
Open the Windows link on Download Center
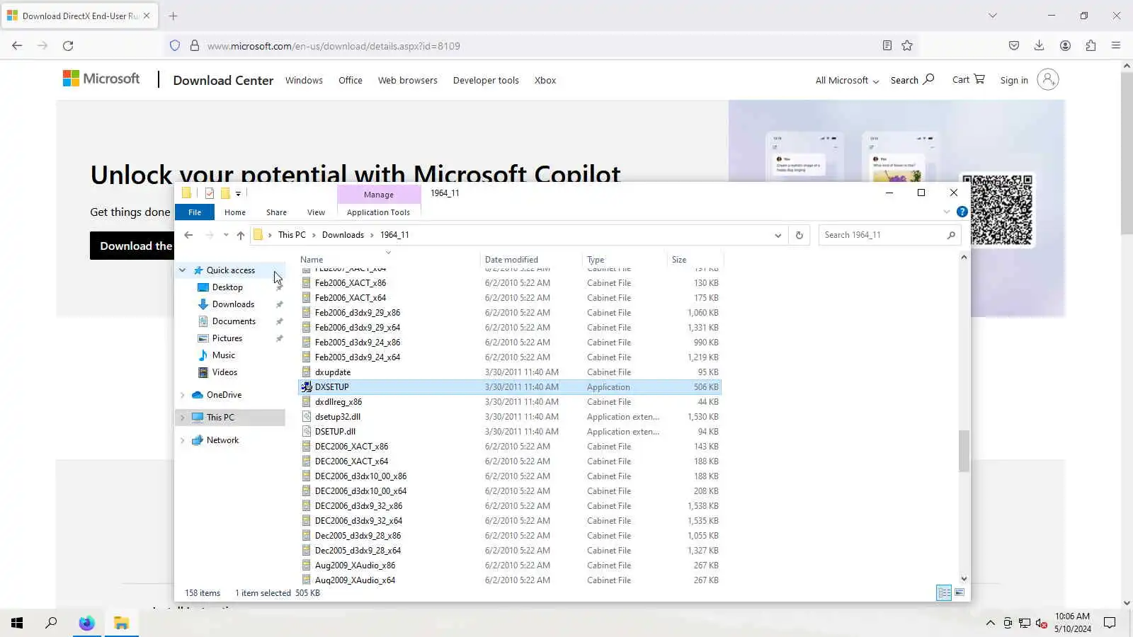point(304,80)
